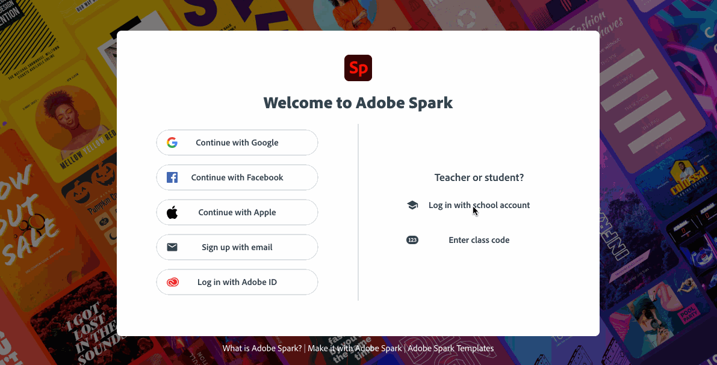
Task: Click the Adobe Spark Sp logo
Action: pyautogui.click(x=358, y=68)
